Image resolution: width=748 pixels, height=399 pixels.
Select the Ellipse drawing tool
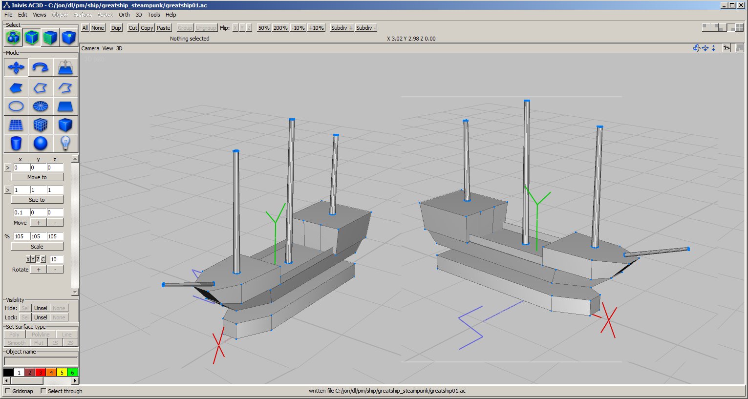[x=16, y=106]
